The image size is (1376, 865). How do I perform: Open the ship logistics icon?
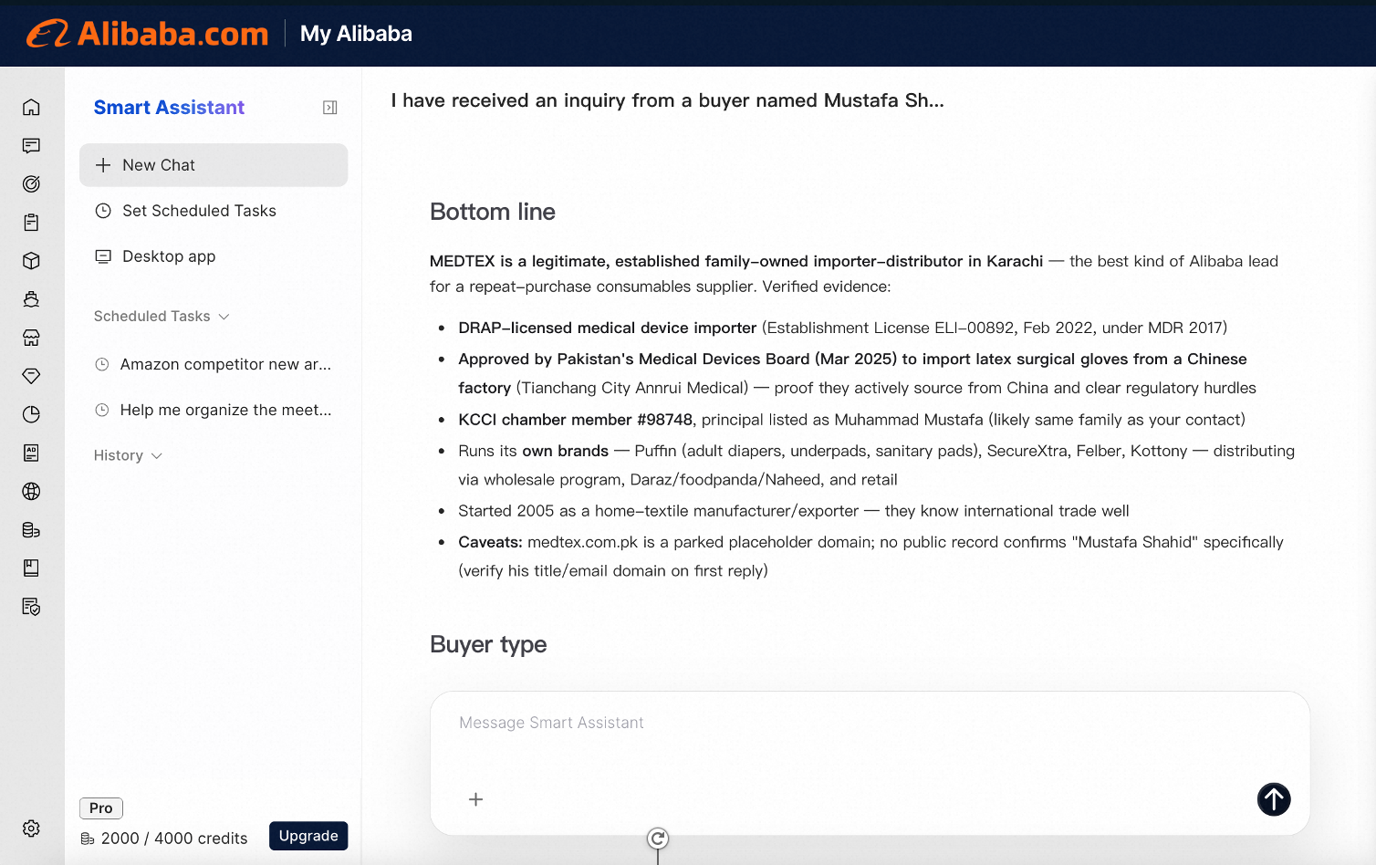31,299
